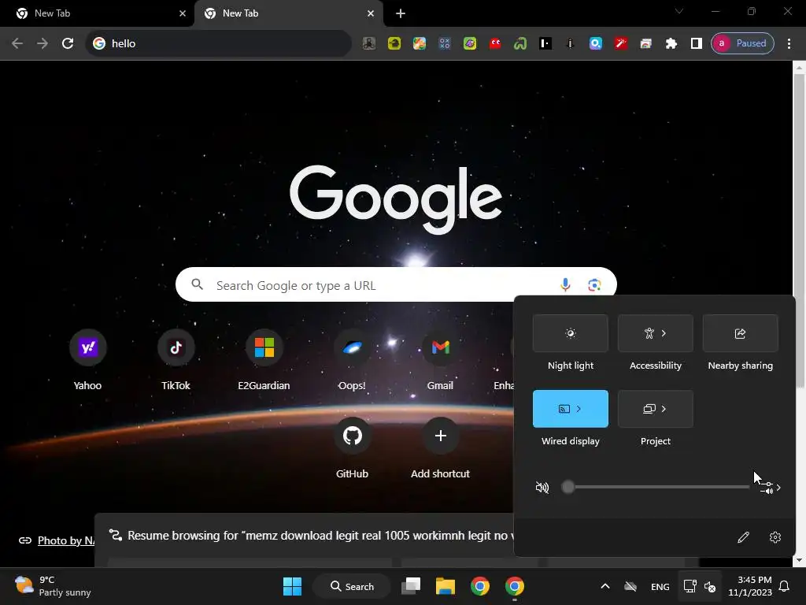This screenshot has width=806, height=605.
Task: Start voice search with the microphone
Action: [565, 284]
